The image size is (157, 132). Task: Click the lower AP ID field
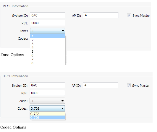point(101,85)
